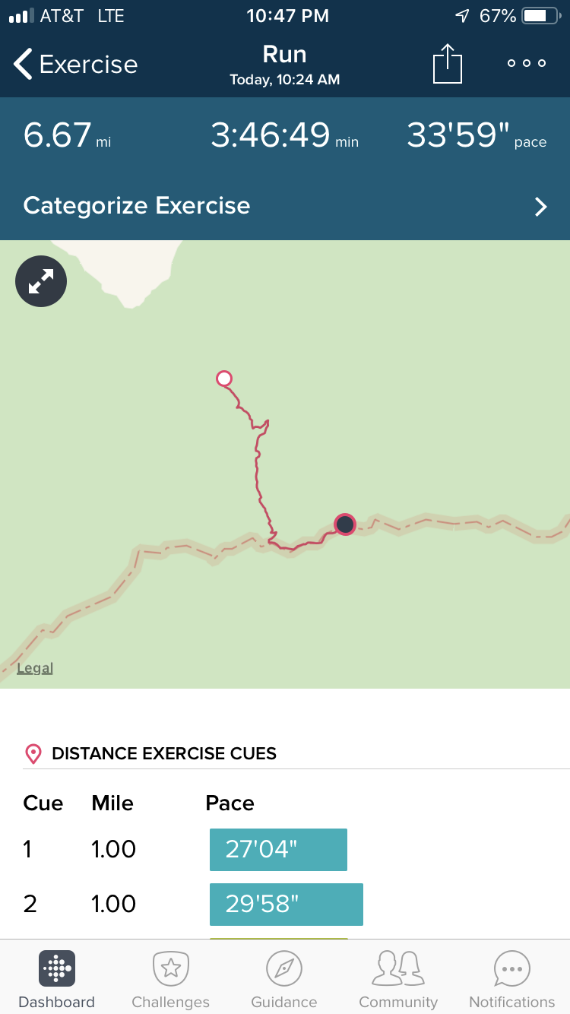Tap the Challenges star badge icon

click(170, 968)
